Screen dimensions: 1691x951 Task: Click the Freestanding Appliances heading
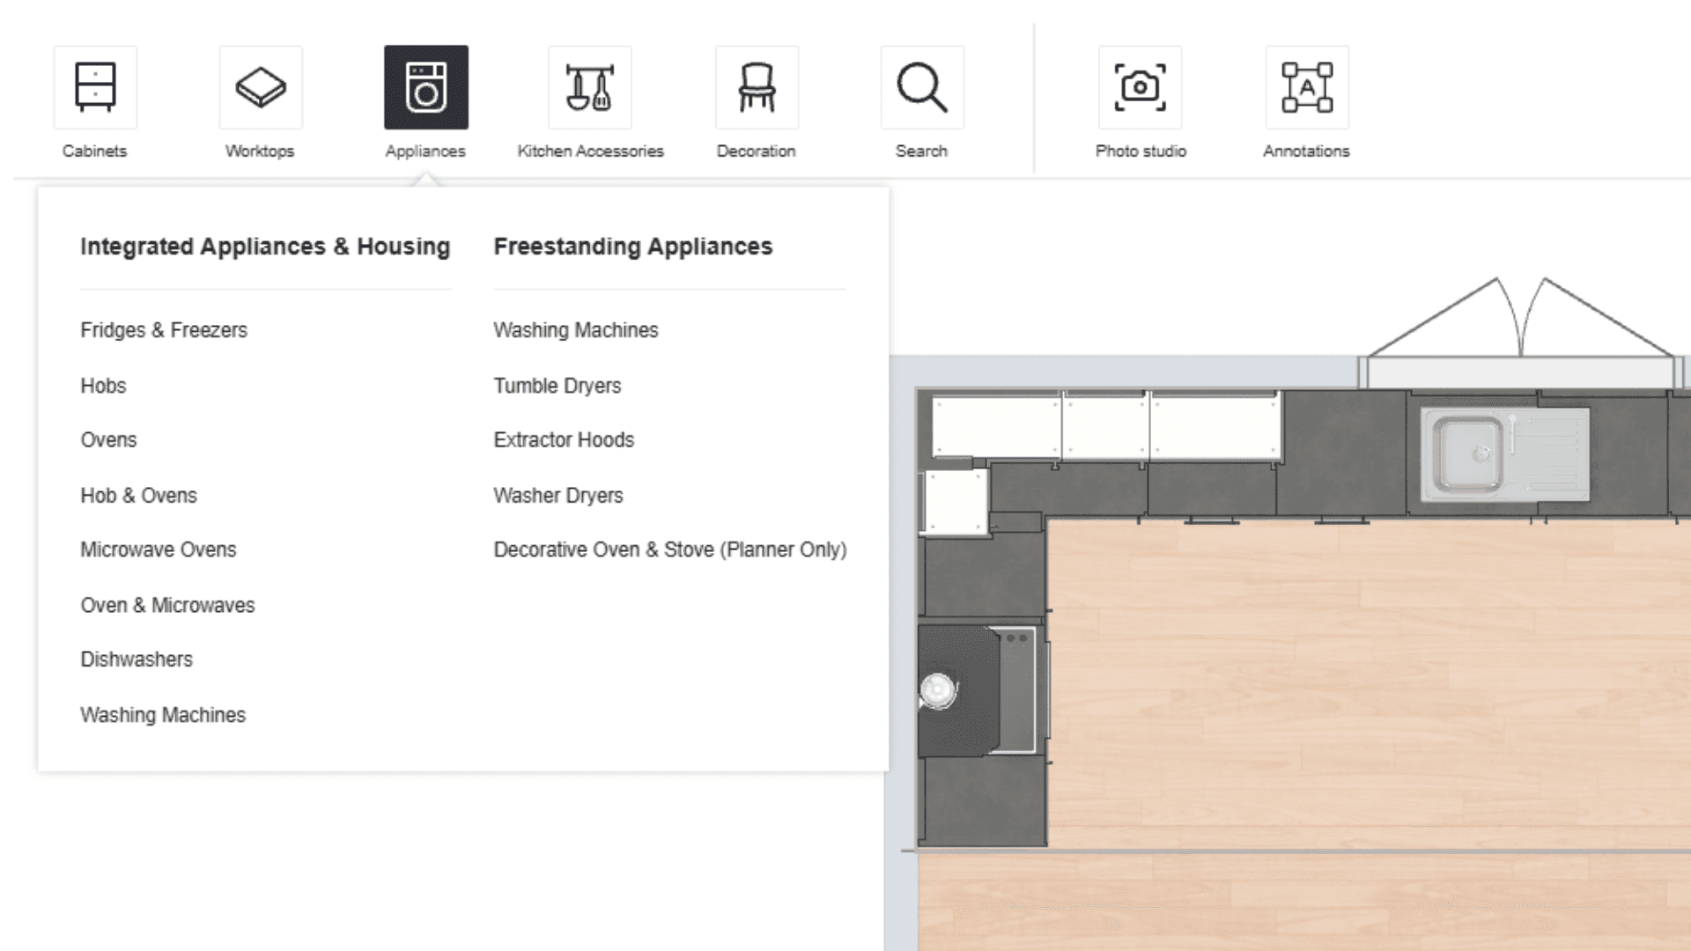[633, 247]
